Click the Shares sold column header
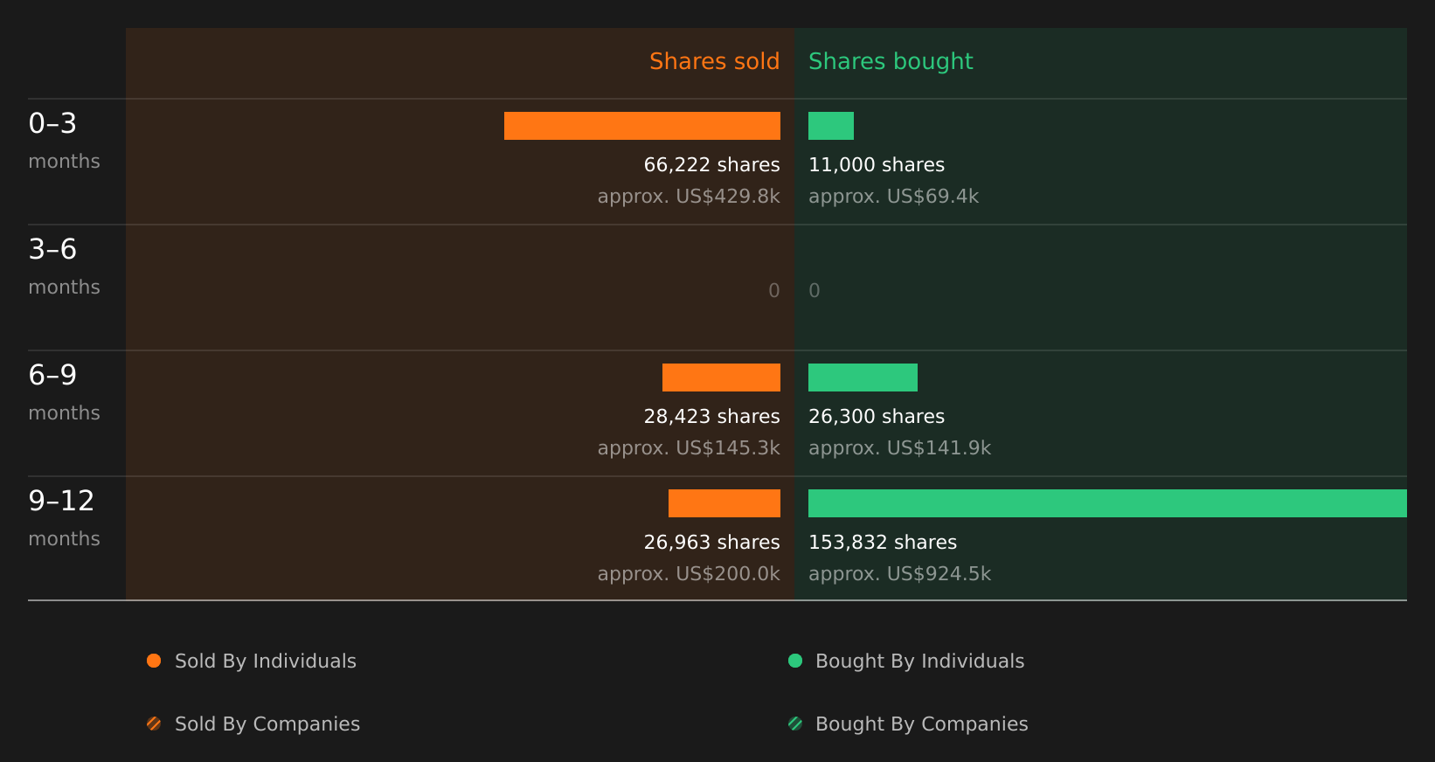Image resolution: width=1435 pixels, height=762 pixels. [x=715, y=61]
